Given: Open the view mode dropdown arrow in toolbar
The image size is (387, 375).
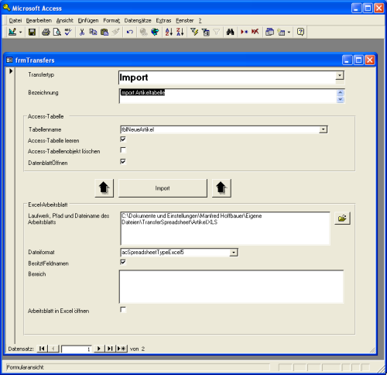Looking at the screenshot, I should click(20, 33).
